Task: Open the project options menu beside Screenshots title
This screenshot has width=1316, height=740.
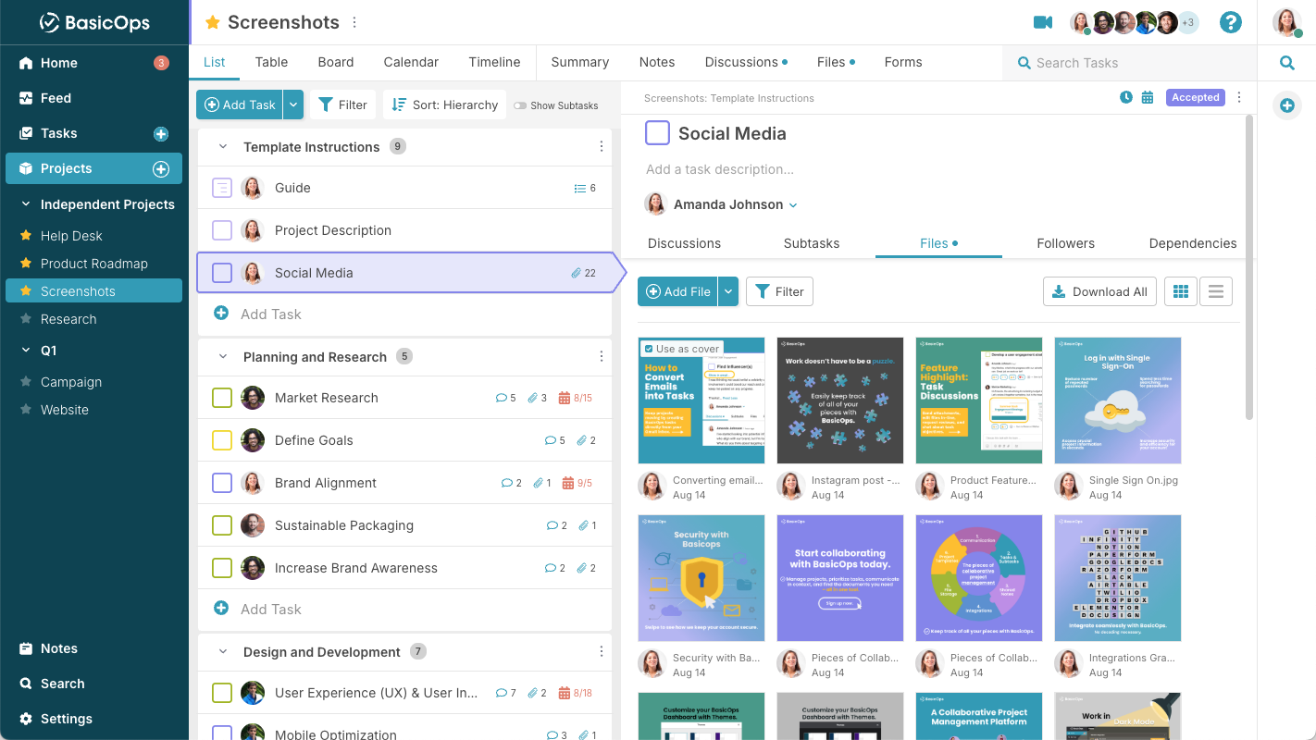Action: coord(354,22)
